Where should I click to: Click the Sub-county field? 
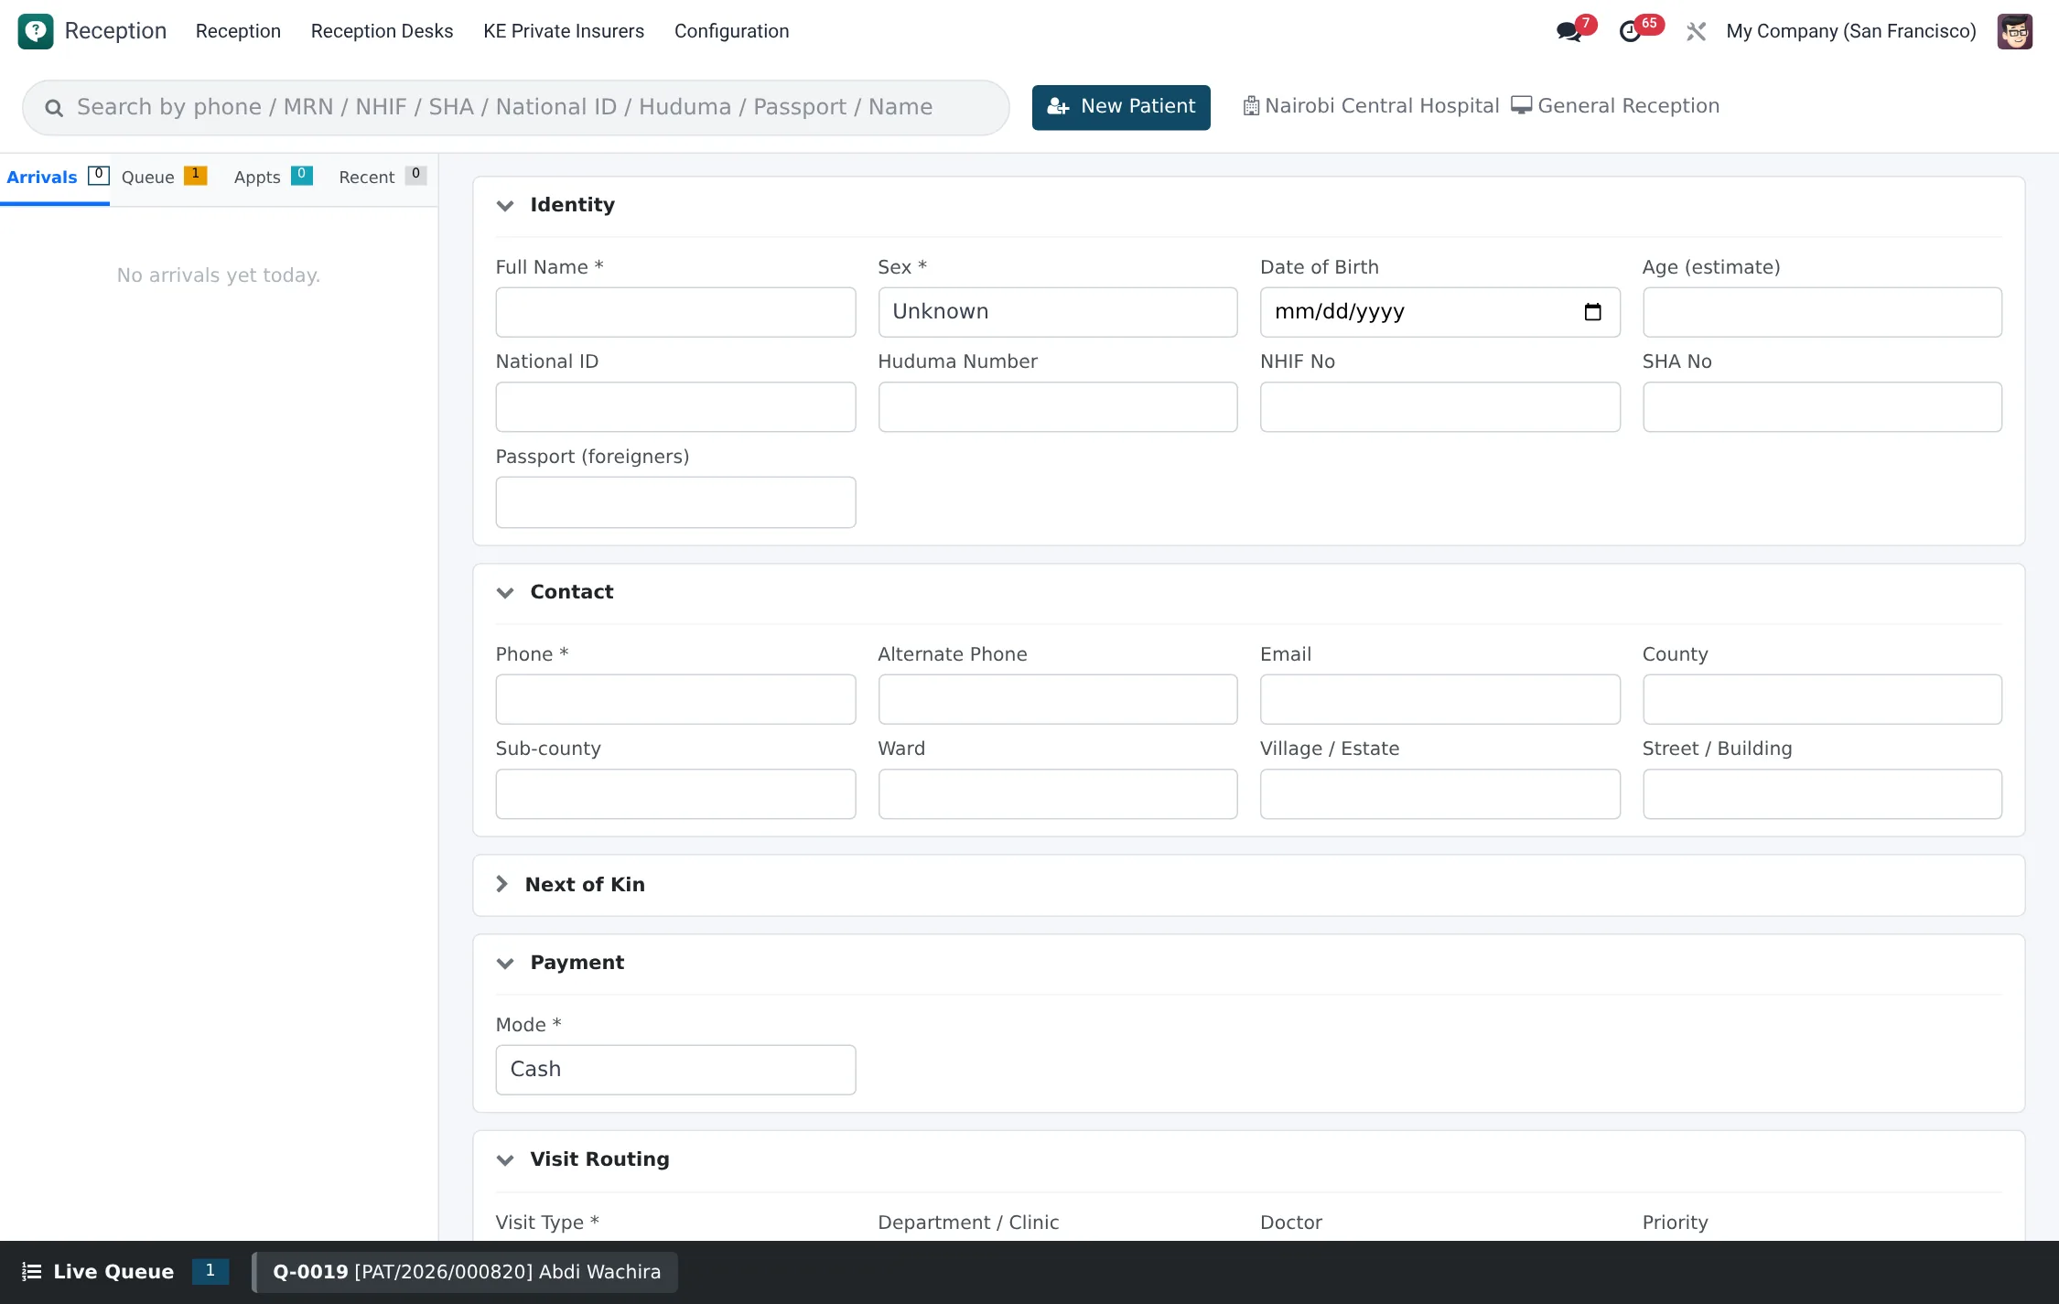[675, 794]
